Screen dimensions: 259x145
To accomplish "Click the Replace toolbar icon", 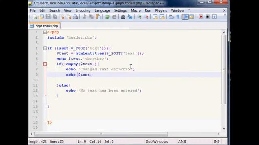I will pos(130,17).
